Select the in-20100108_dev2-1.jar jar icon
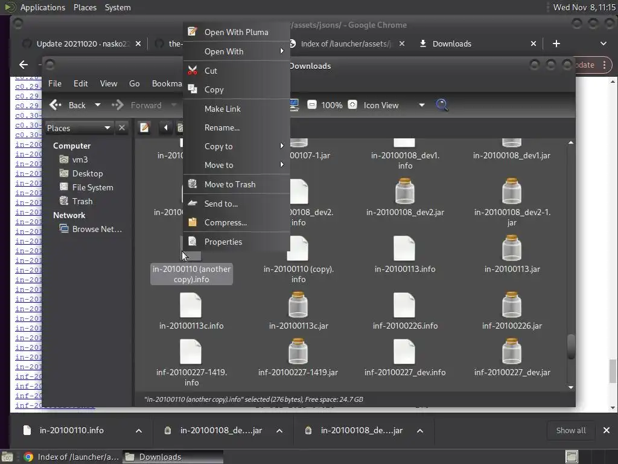The image size is (618, 464). click(512, 191)
